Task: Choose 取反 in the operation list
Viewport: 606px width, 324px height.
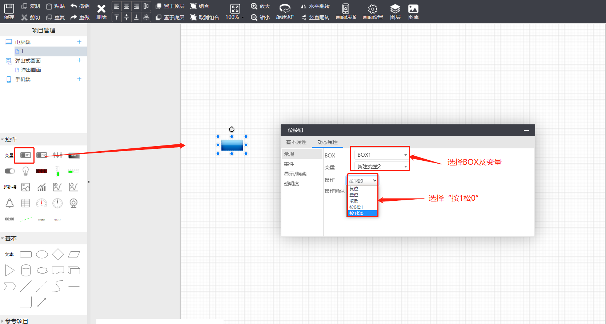Action: click(363, 201)
